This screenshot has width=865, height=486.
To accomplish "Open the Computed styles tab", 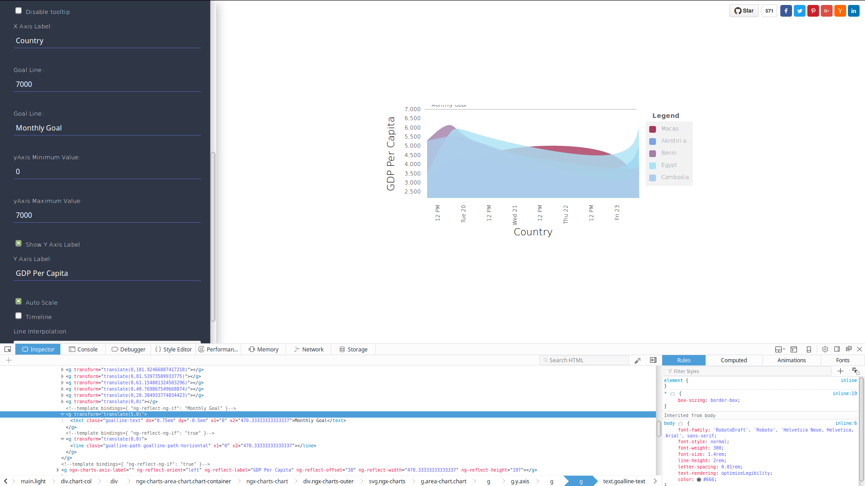I will click(x=733, y=360).
